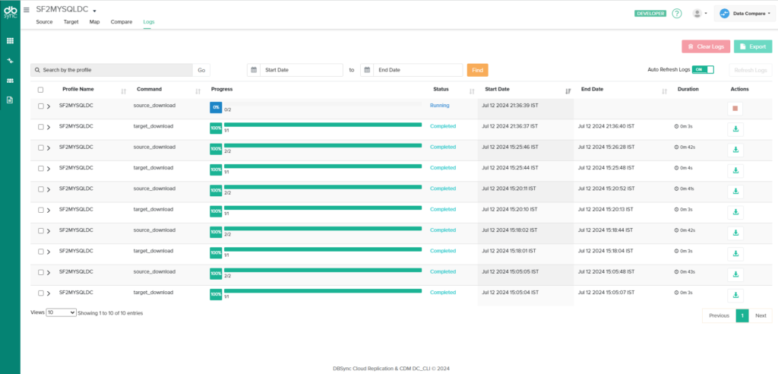Download log ended 21:36:40 IST
Image resolution: width=778 pixels, height=374 pixels.
pyautogui.click(x=735, y=129)
